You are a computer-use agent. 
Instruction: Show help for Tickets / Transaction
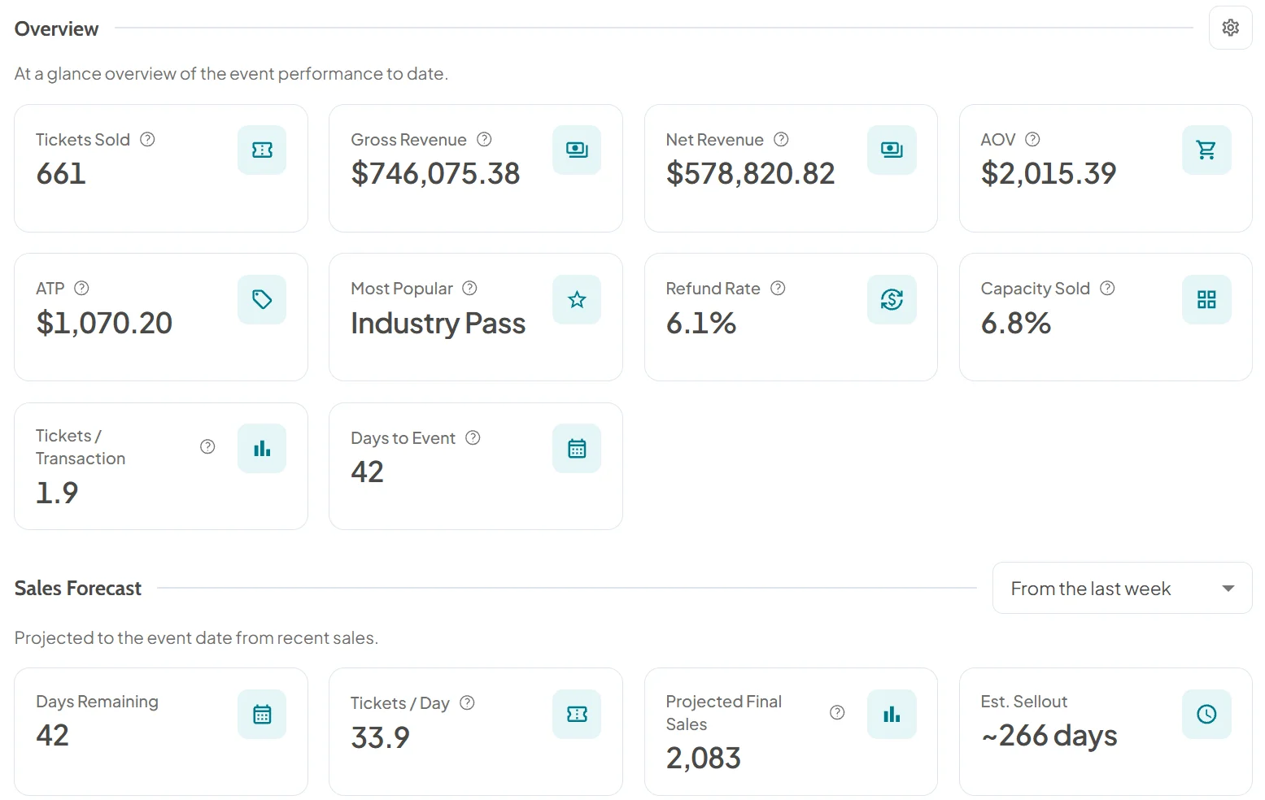pos(207,446)
